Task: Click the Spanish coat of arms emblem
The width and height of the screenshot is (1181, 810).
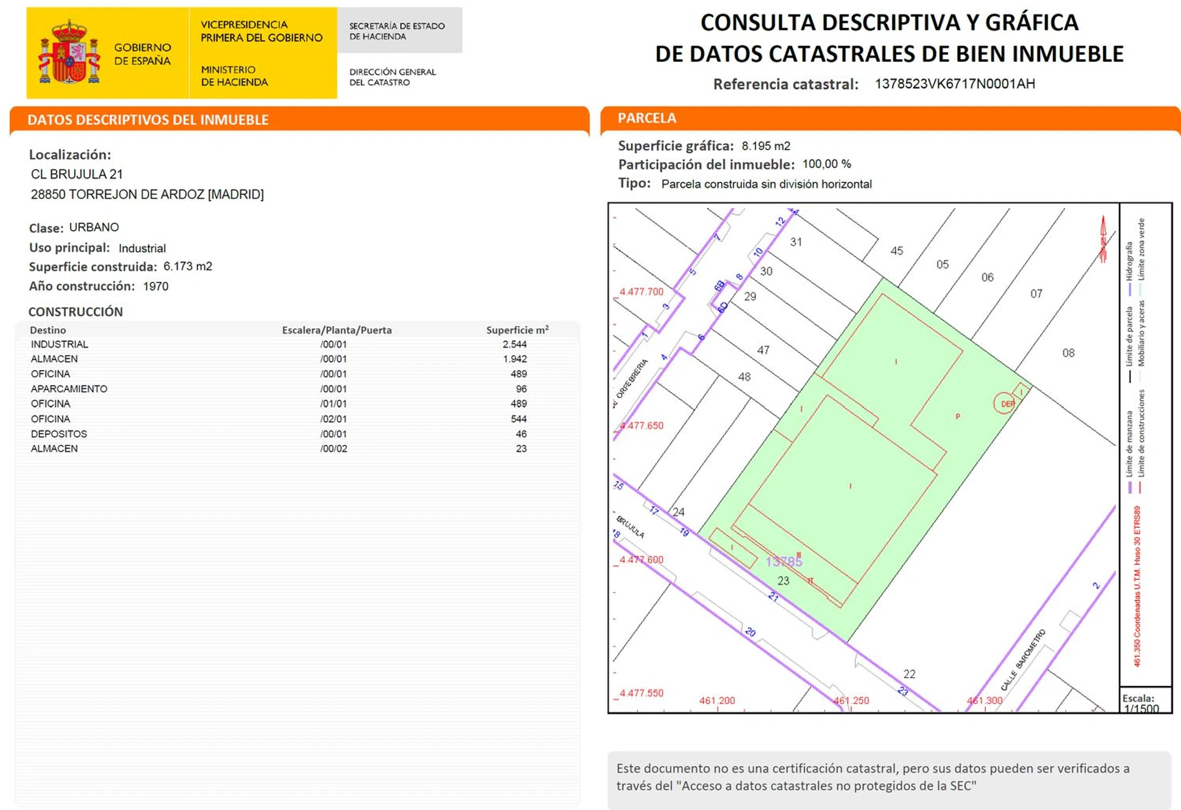Action: coord(69,53)
